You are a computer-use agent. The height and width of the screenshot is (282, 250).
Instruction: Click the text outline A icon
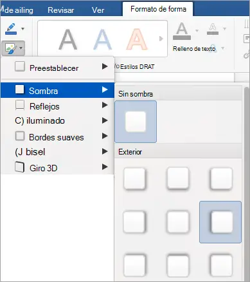tap(213, 29)
